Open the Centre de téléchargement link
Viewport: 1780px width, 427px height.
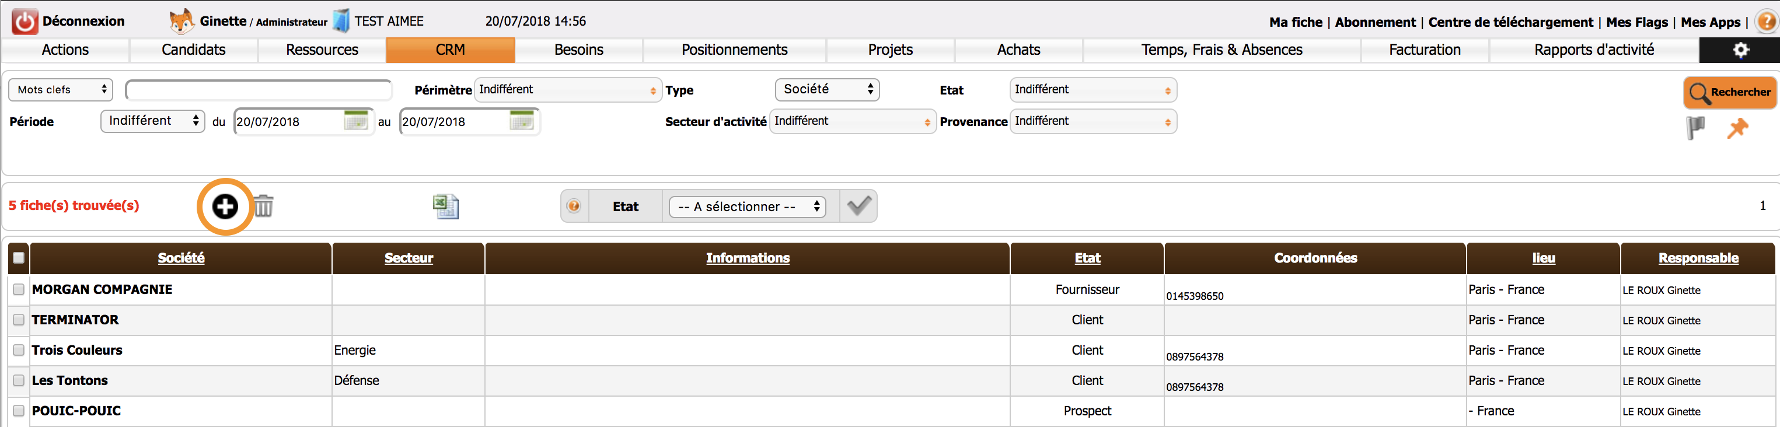point(1510,22)
